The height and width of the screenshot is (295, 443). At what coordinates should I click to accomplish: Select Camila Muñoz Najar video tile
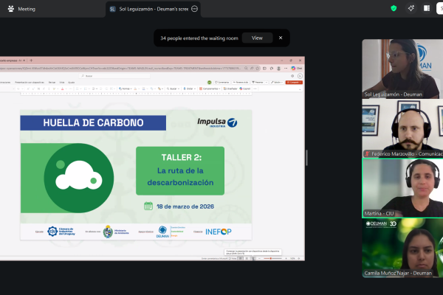(402, 248)
